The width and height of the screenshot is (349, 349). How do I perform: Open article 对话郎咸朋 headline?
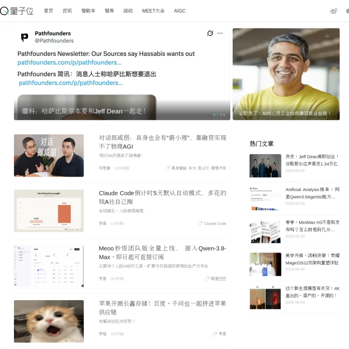[x=162, y=142]
